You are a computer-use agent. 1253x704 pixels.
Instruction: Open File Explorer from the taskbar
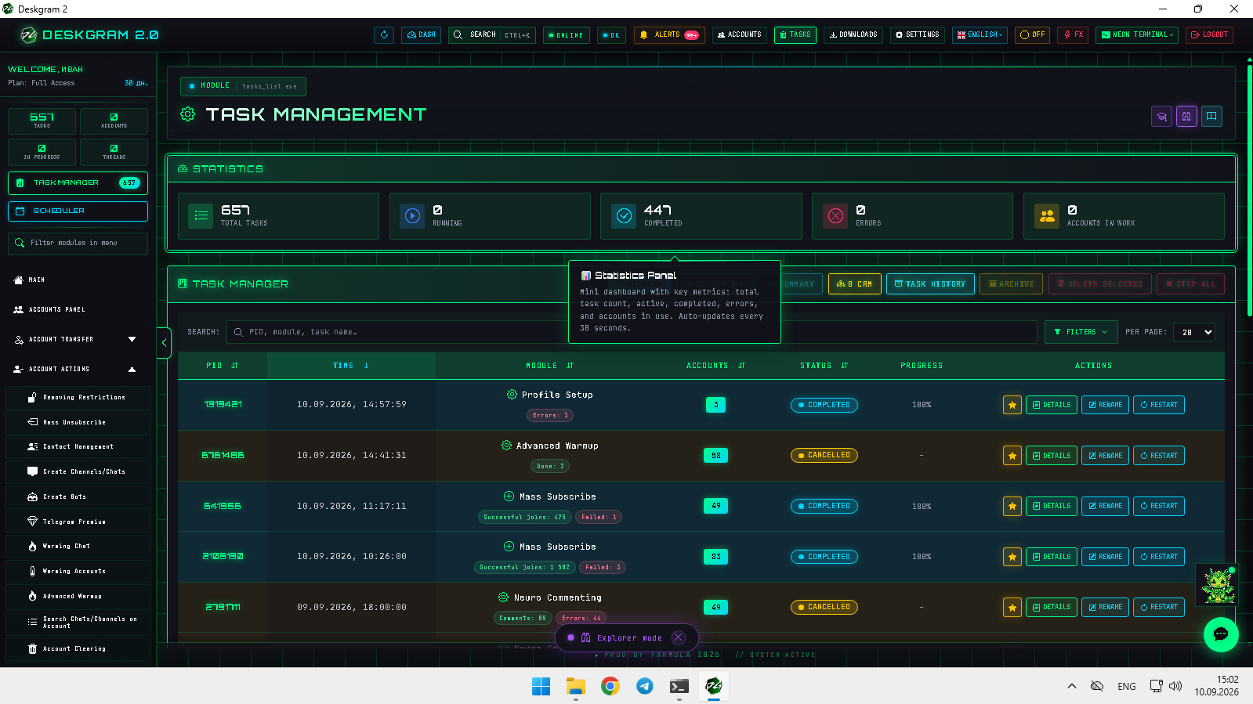(x=576, y=686)
